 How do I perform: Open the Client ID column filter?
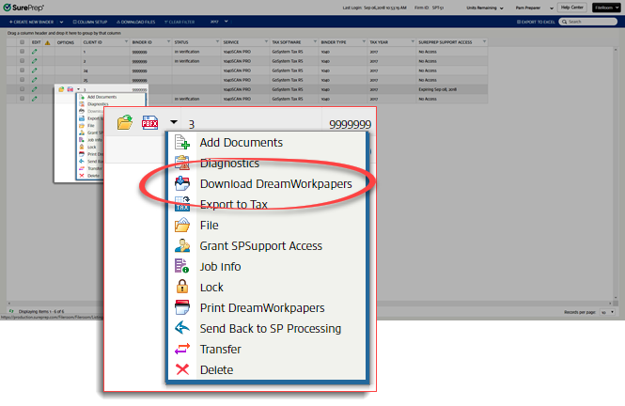tap(126, 42)
